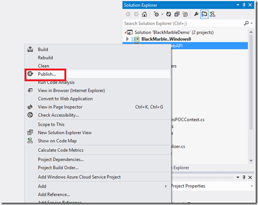Close the Solution Explorer panel
258x205 pixels.
[x=250, y=5]
